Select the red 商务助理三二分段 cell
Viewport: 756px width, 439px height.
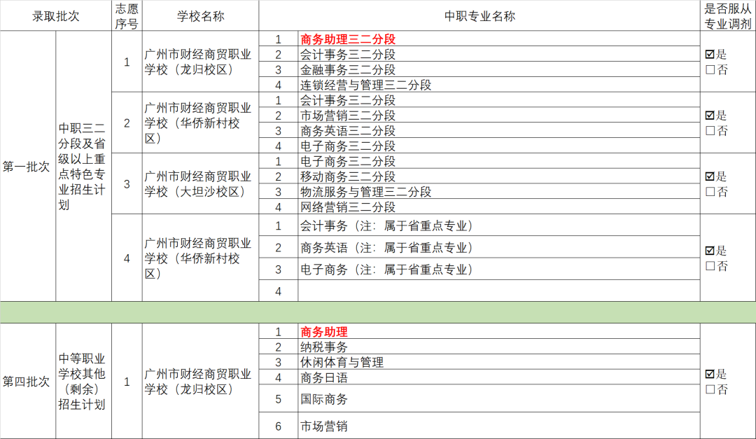(348, 39)
